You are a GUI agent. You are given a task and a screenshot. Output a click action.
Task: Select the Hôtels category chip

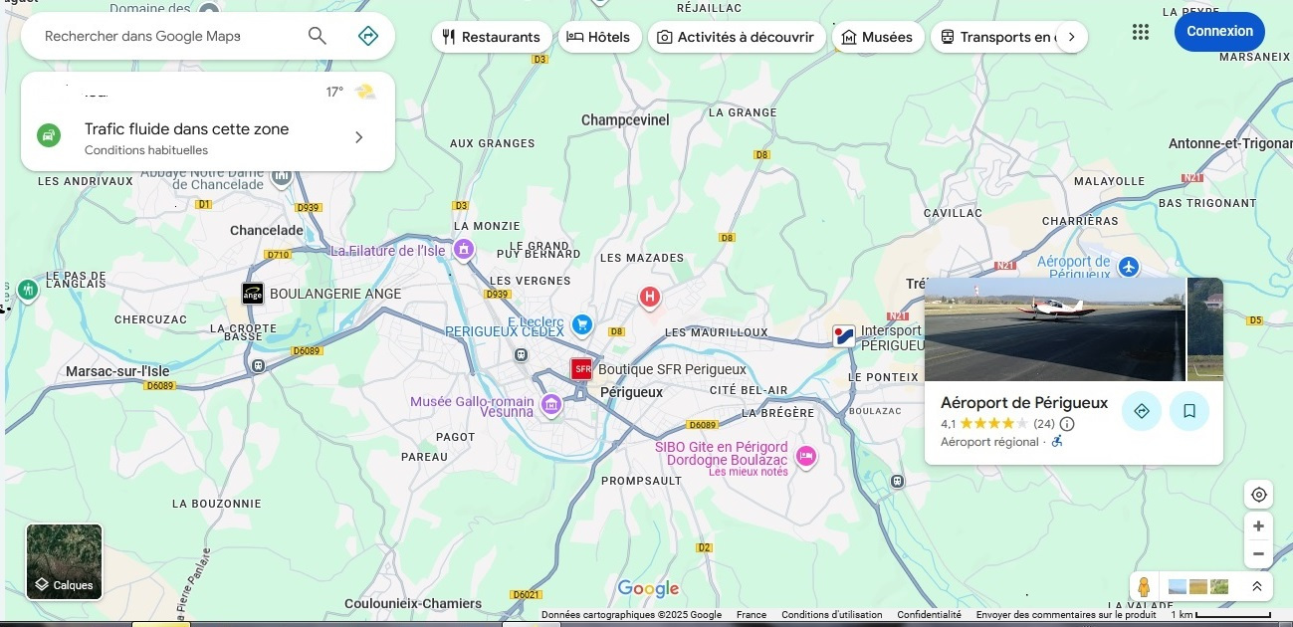[598, 37]
